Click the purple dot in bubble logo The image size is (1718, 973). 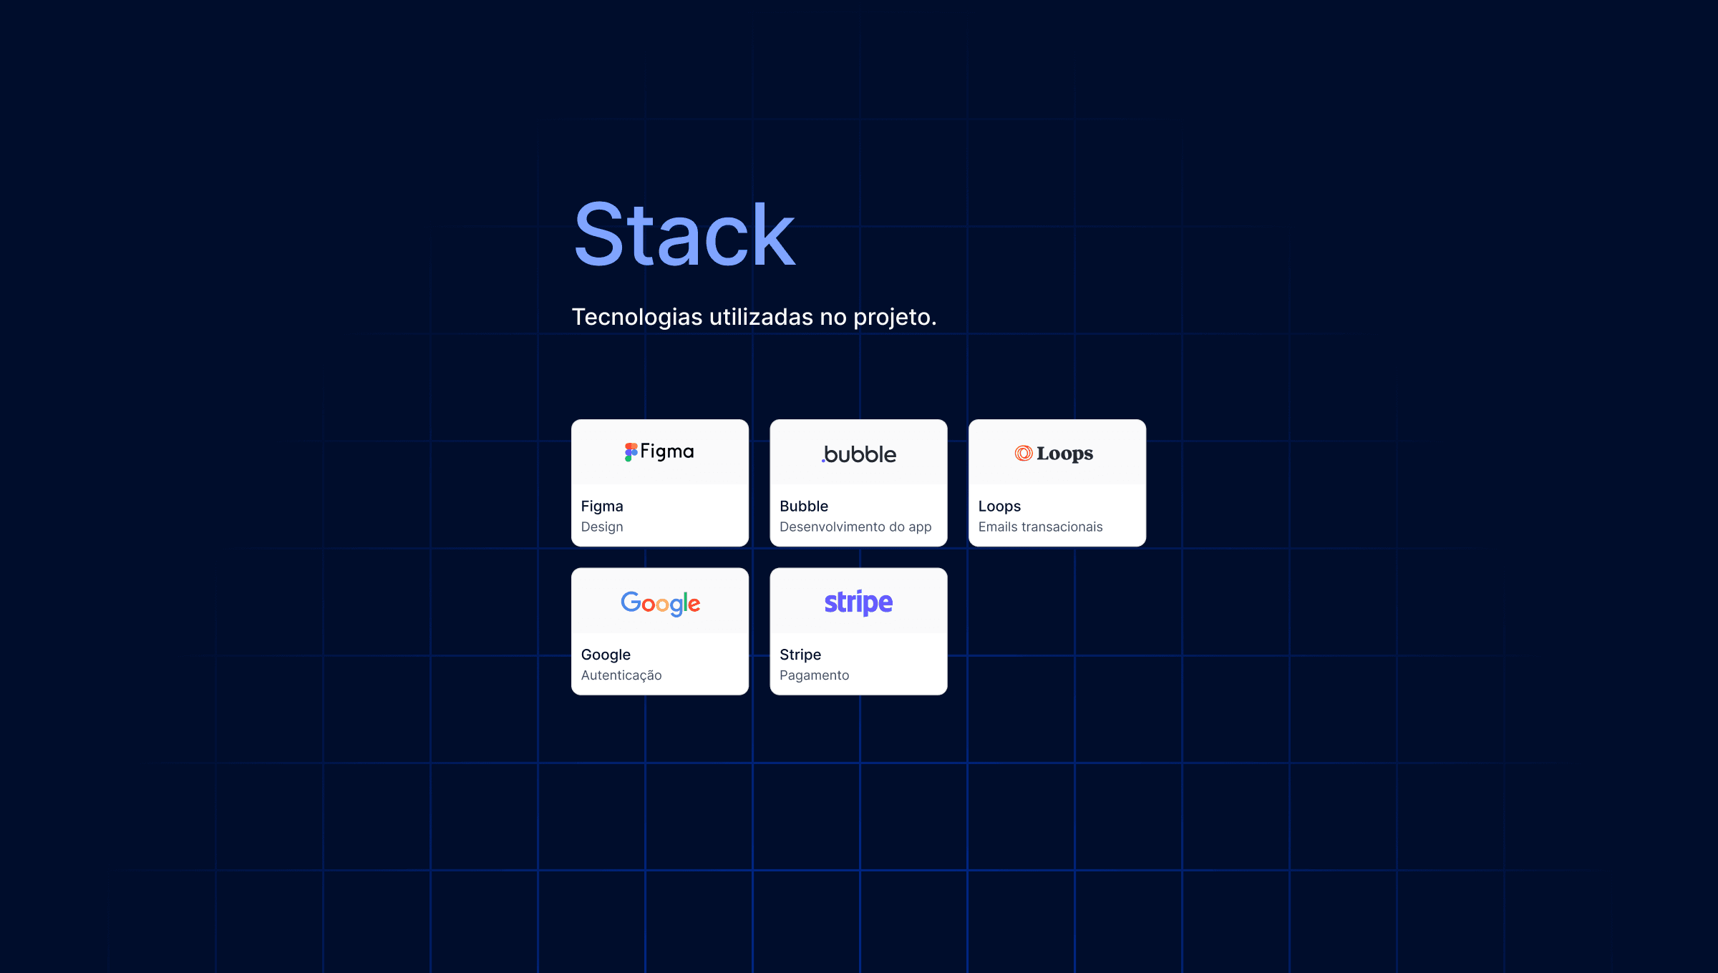[x=823, y=461]
